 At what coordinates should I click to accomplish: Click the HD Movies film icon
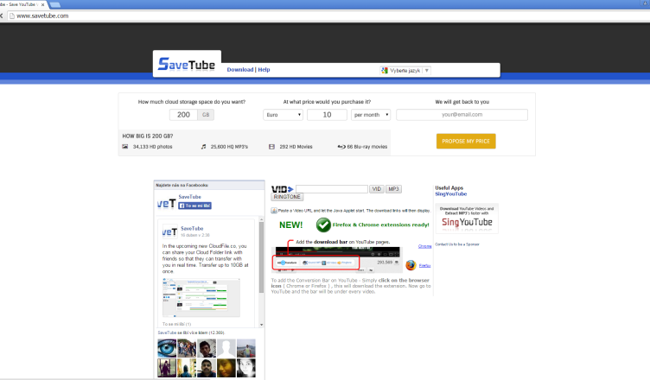pyautogui.click(x=272, y=147)
